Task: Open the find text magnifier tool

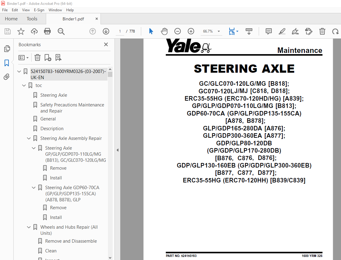Action: pos(61,31)
